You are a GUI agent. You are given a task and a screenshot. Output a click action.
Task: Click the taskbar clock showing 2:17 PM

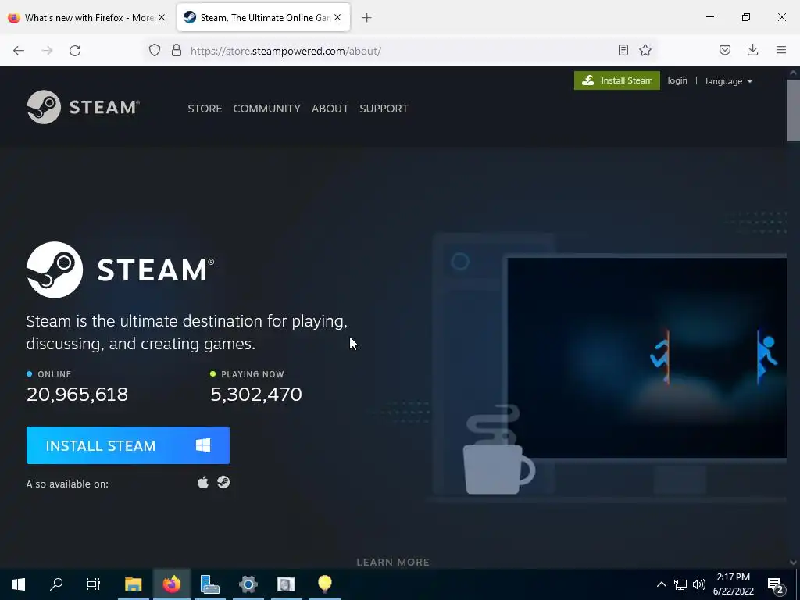pos(733,584)
